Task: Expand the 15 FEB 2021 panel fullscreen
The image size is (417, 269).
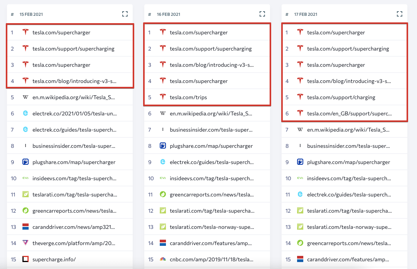Action: [125, 14]
